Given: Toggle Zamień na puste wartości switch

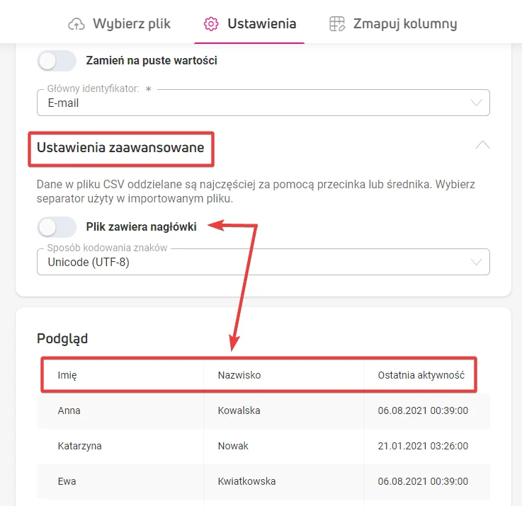Looking at the screenshot, I should [57, 61].
